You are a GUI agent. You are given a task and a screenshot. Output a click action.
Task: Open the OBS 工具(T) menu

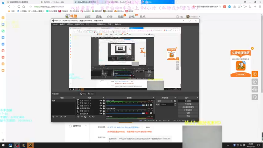[x=110, y=24]
